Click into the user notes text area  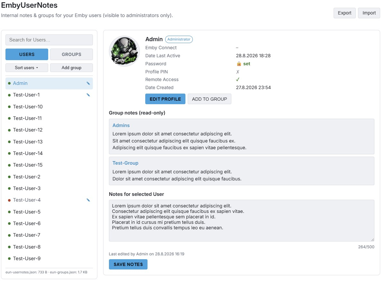[242, 221]
